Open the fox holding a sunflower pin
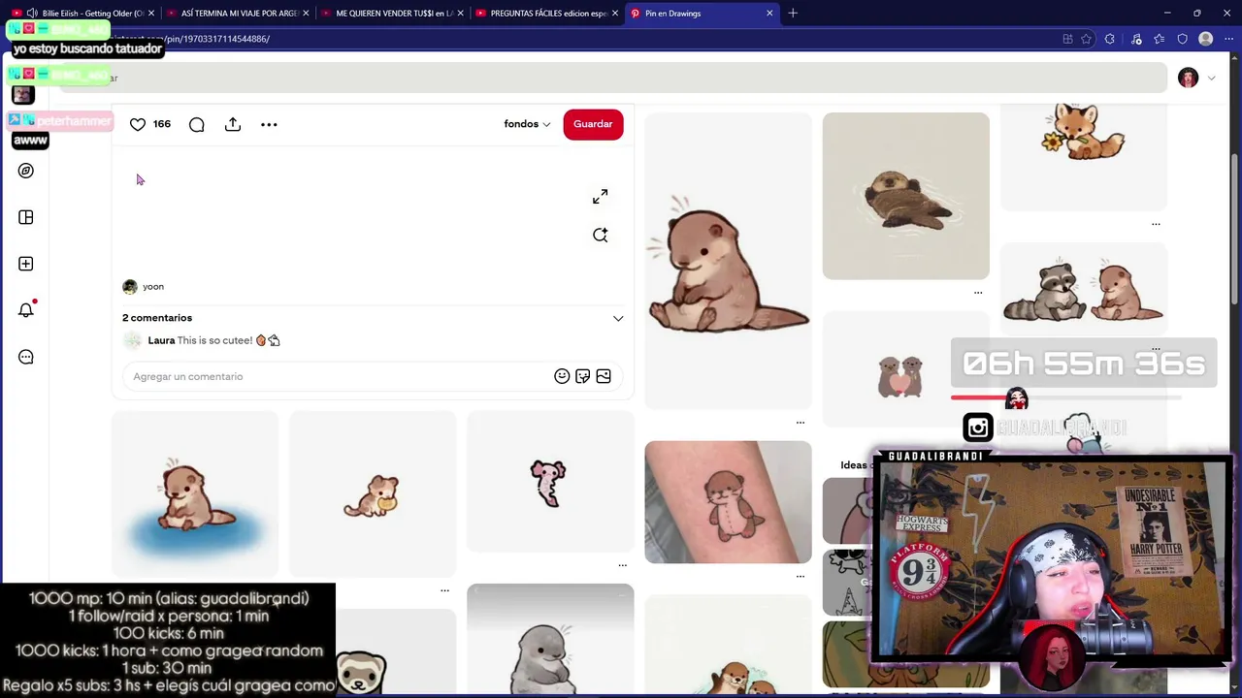1242x698 pixels. click(x=1083, y=156)
